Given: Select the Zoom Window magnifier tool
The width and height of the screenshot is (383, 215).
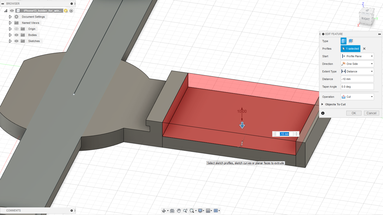Looking at the screenshot, I should pos(192,211).
